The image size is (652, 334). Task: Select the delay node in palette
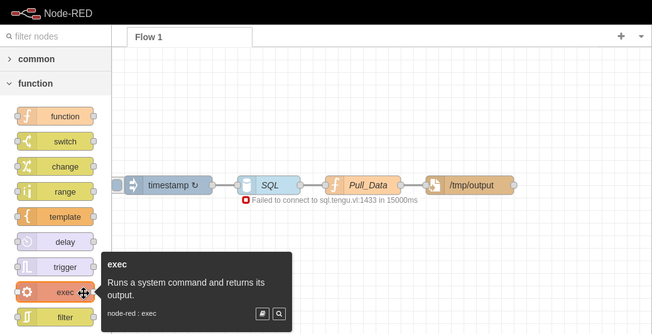click(x=55, y=242)
